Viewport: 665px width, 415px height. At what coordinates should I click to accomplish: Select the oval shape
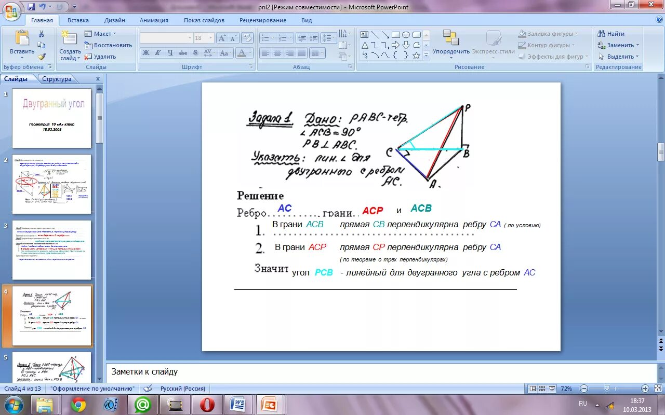tap(406, 35)
